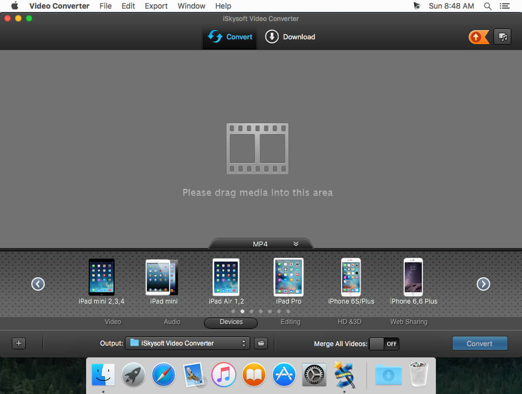Image resolution: width=522 pixels, height=394 pixels.
Task: Open the Downloads folder in the Dock
Action: 388,375
